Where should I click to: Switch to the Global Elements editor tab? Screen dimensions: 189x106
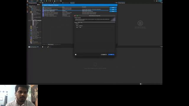[x=50, y=44]
